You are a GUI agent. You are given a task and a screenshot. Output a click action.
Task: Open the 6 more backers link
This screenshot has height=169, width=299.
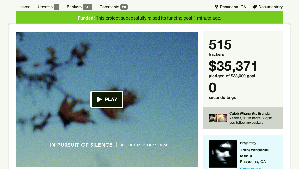[255, 118]
